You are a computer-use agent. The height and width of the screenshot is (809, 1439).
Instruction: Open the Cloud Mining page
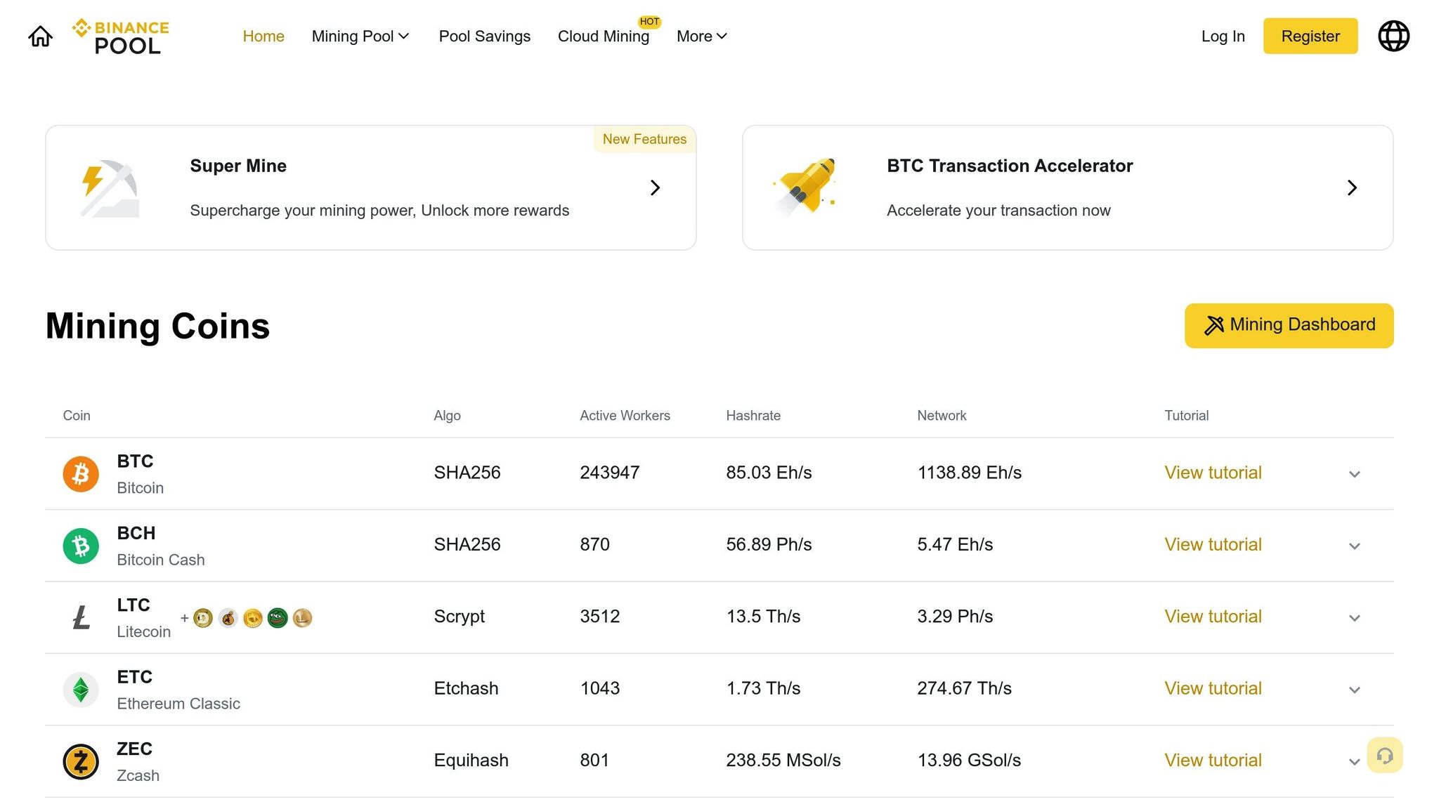603,36
